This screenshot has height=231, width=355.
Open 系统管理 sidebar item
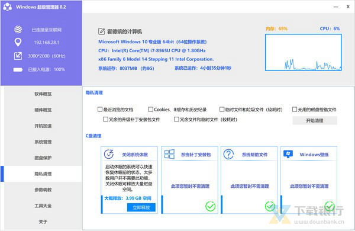(x=43, y=142)
